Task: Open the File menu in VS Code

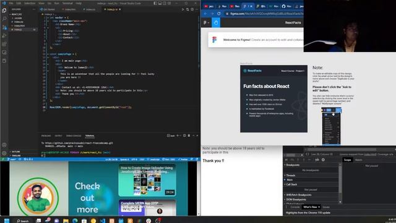Action: click(x=11, y=3)
